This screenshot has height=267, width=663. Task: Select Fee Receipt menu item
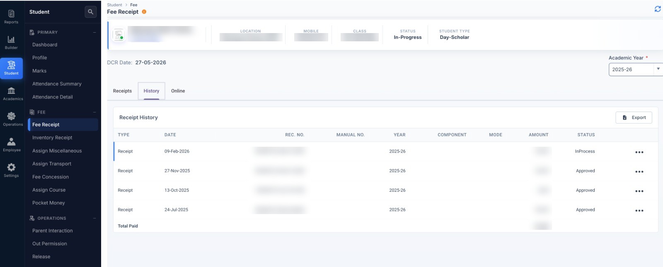click(x=63, y=124)
